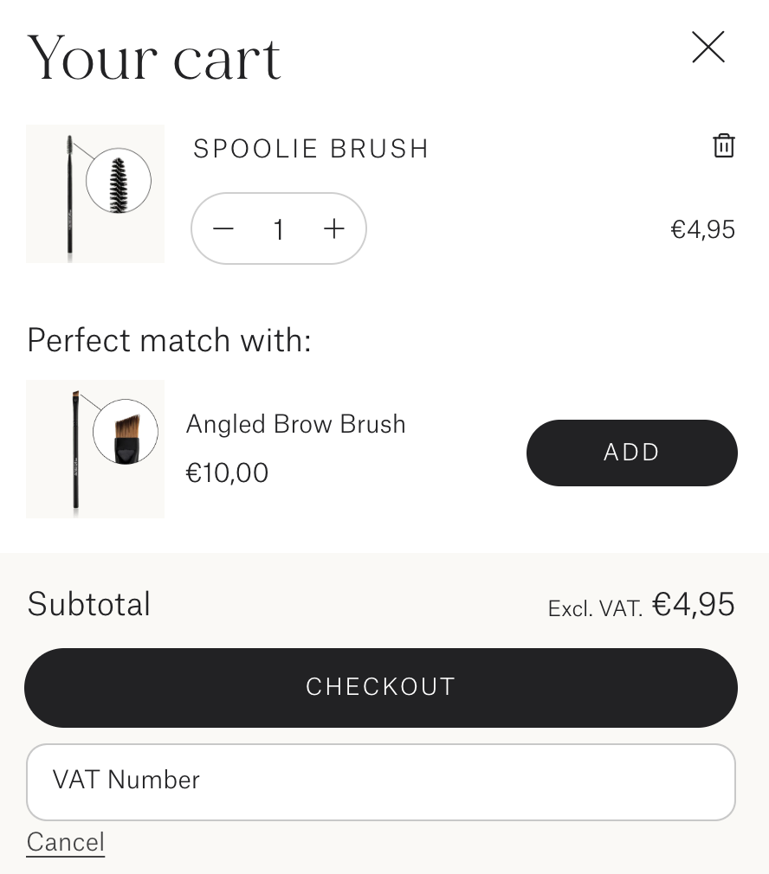Focus the VAT Number input field
Image resolution: width=769 pixels, height=874 pixels.
(380, 781)
